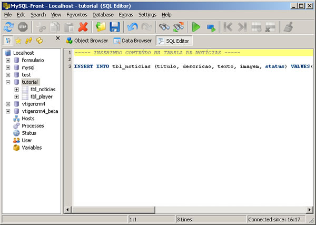The width and height of the screenshot is (316, 225).
Task: Click the scroll left arrow in editor
Action: (67, 210)
